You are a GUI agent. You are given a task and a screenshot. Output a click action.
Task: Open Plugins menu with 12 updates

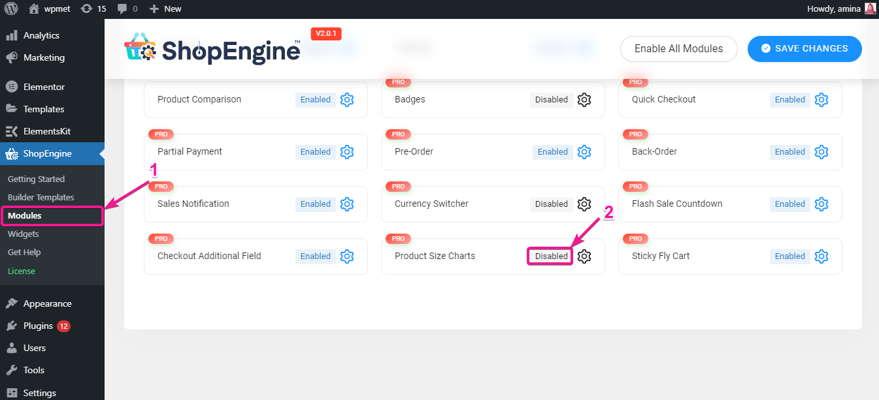(52, 326)
